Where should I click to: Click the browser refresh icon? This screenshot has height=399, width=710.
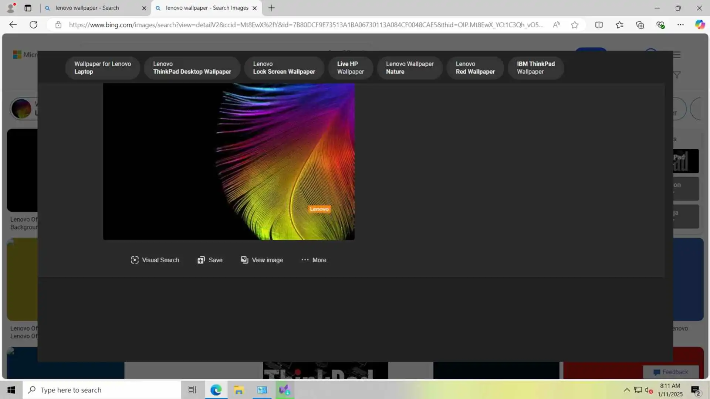[x=33, y=25]
